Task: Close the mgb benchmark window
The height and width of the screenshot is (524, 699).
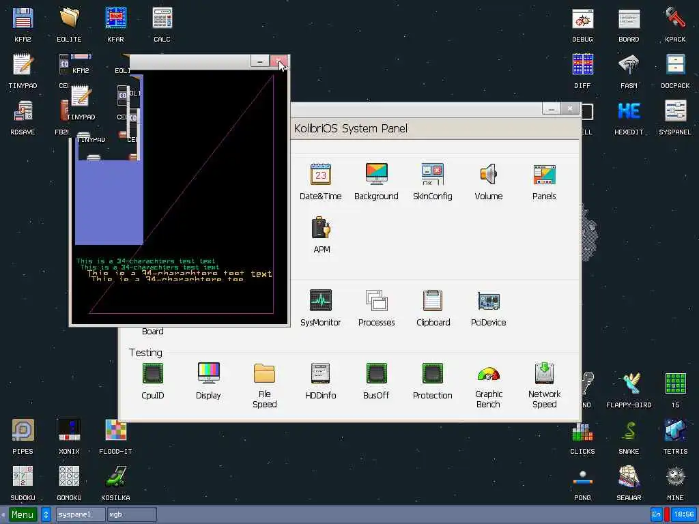Action: point(279,61)
